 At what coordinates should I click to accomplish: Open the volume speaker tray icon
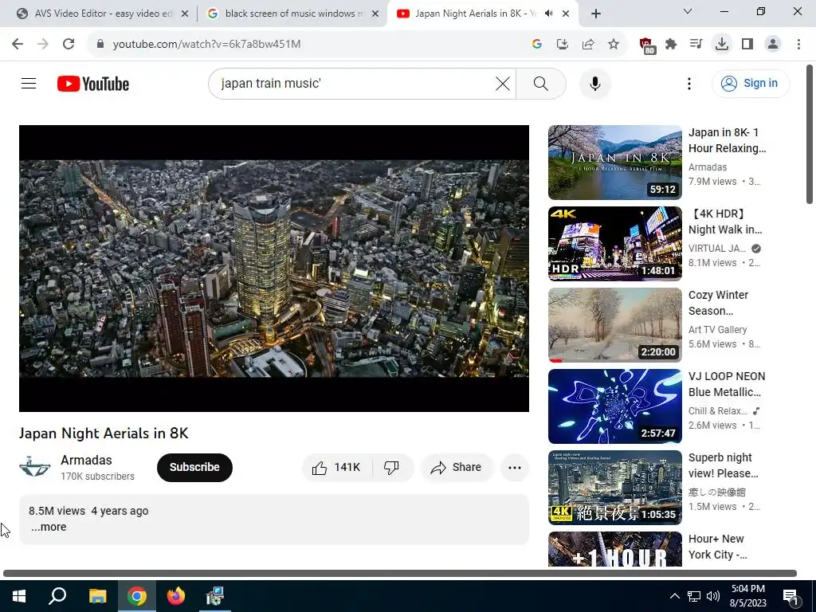coord(713,596)
